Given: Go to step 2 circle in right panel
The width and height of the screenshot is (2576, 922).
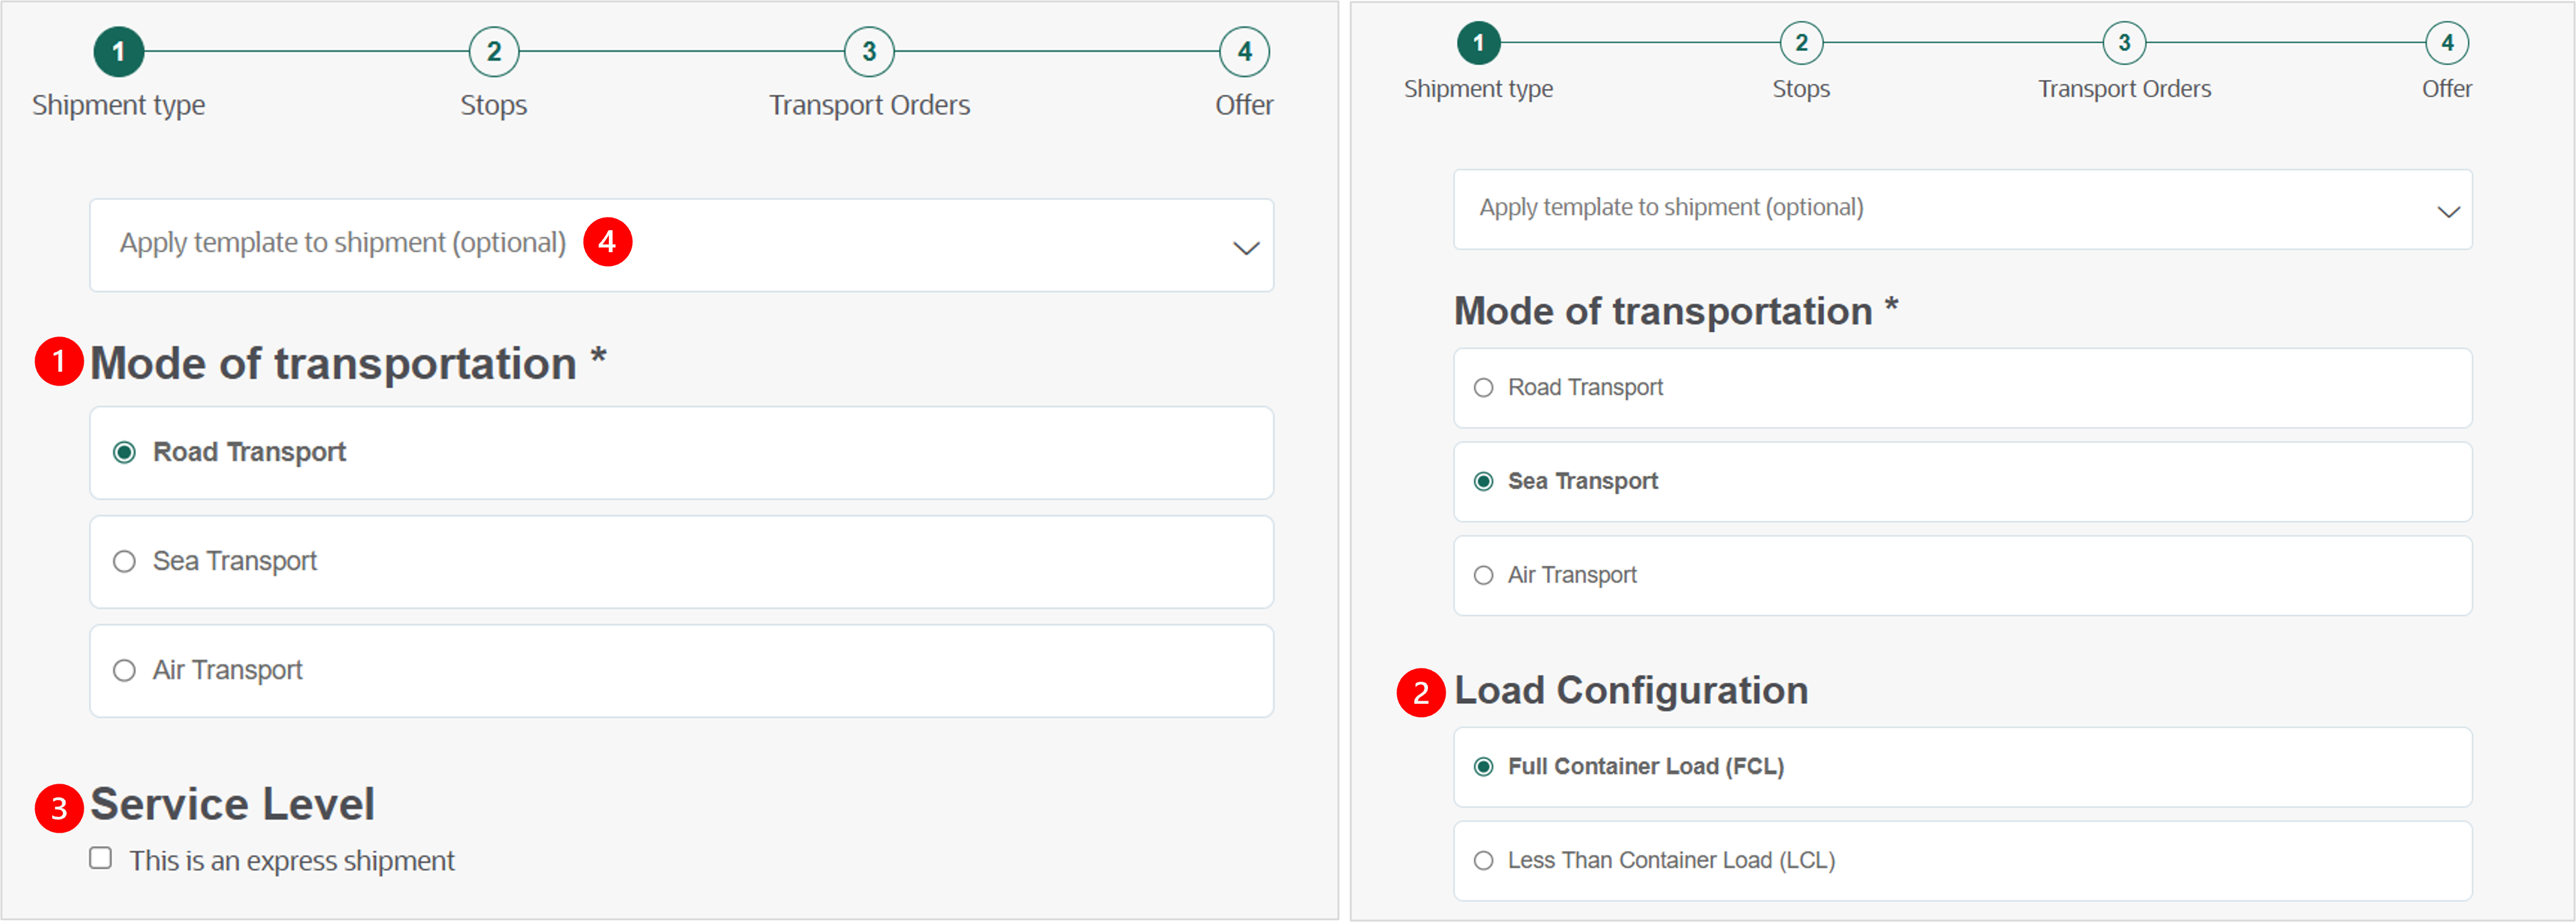Looking at the screenshot, I should point(1801,43).
